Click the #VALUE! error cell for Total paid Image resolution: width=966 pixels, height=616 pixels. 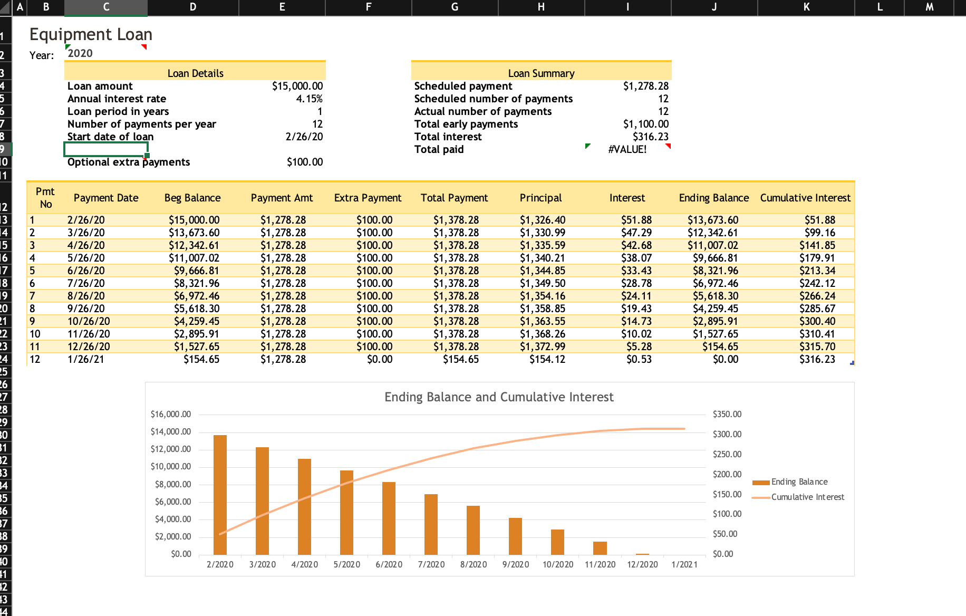point(627,149)
